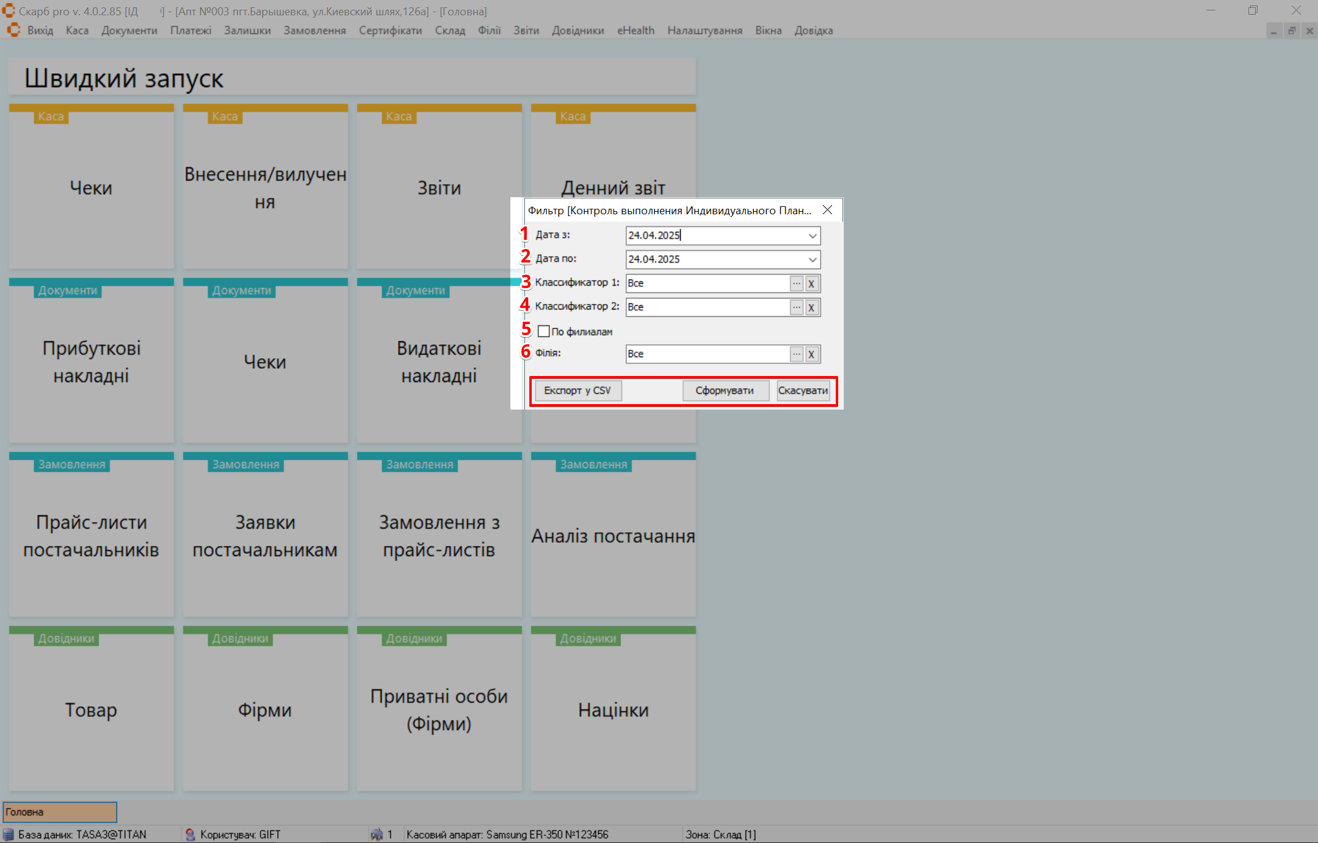Click the ellipsis button for Філія field
The width and height of the screenshot is (1318, 843).
[796, 354]
